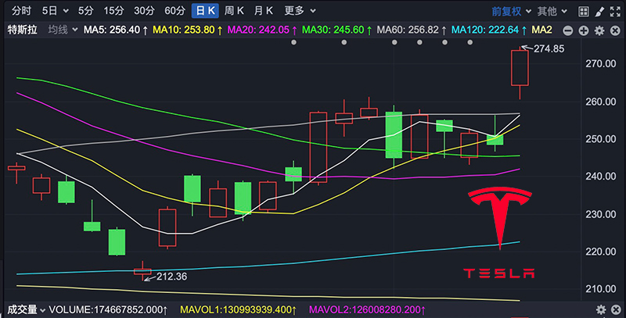Open the 成交量 volume indicator dropdown

click(x=27, y=309)
